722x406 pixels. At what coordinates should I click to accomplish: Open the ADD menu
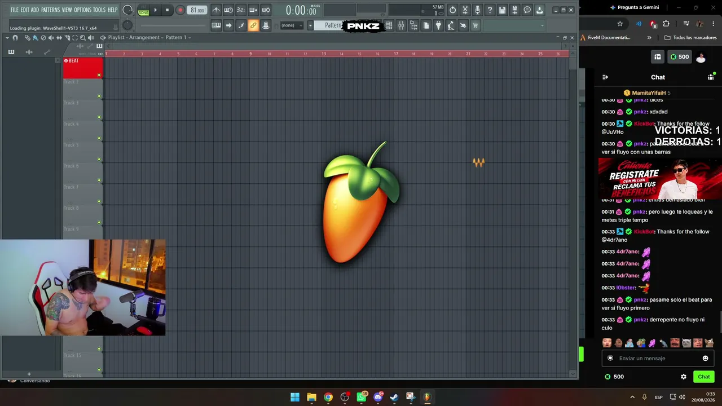pos(35,10)
